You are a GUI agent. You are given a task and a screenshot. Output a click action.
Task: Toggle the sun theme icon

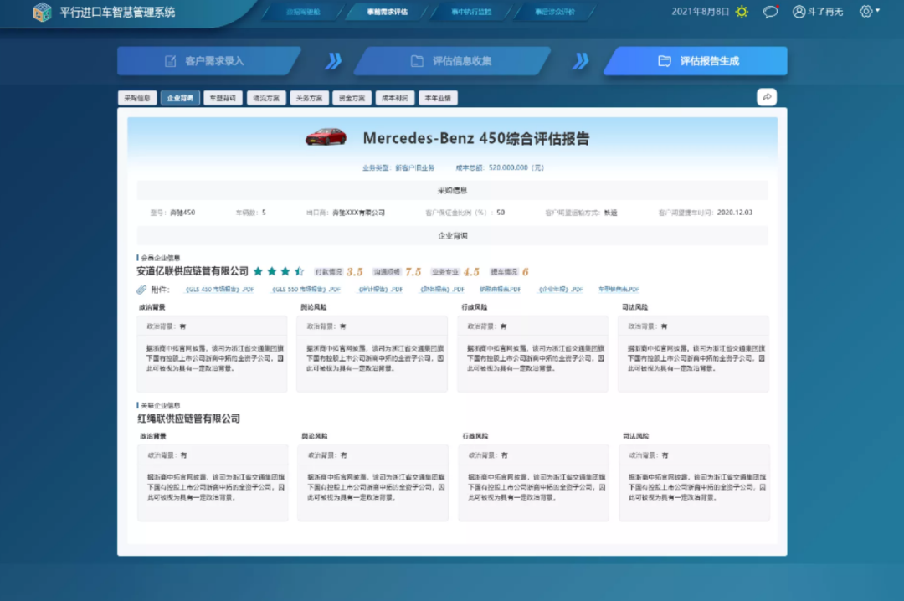click(x=741, y=12)
